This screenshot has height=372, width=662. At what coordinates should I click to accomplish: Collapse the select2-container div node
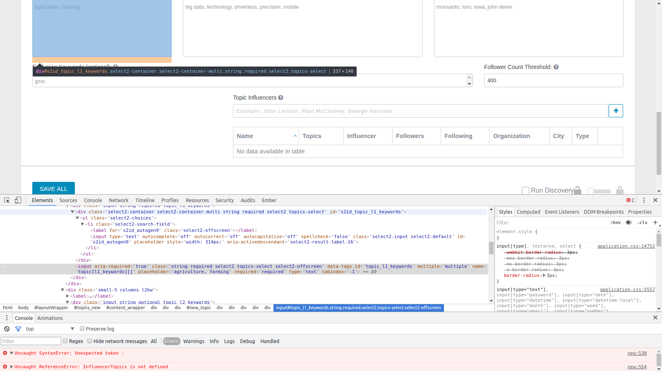[73, 212]
